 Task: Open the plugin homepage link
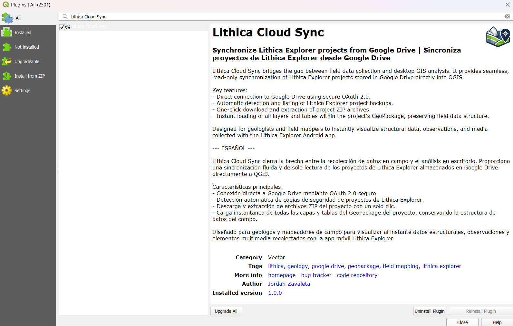pos(282,275)
